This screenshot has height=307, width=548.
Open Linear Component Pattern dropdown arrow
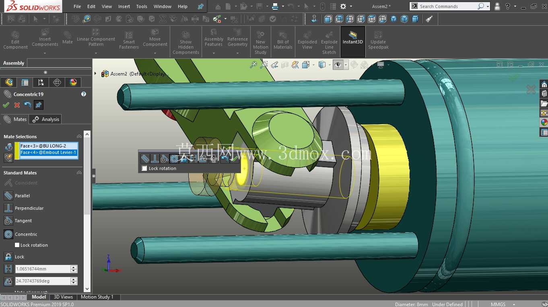96,53
